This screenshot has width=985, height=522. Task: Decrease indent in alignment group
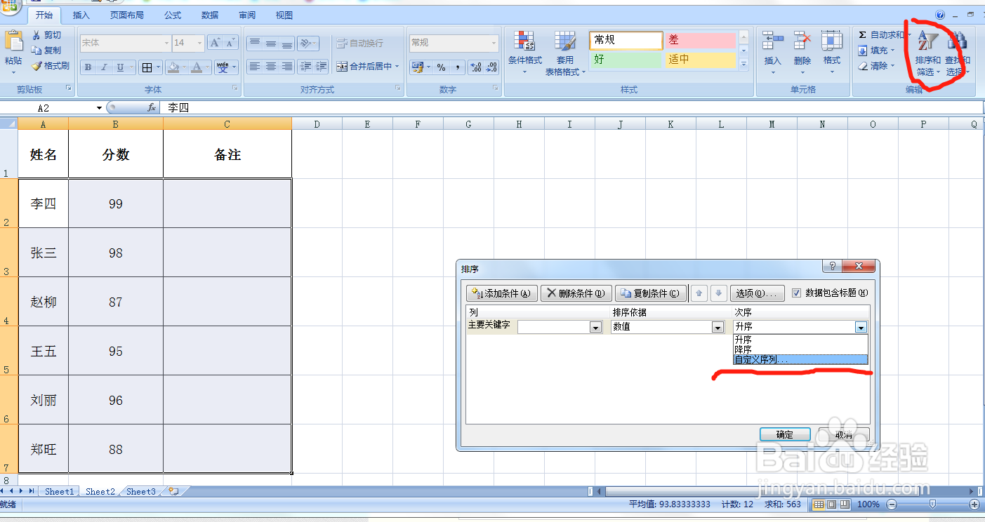click(306, 67)
